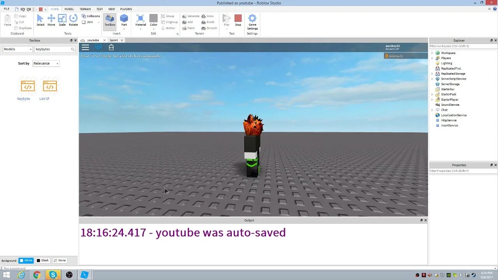Click the Anchor tool
The width and height of the screenshot is (498, 280).
pyautogui.click(x=168, y=28)
